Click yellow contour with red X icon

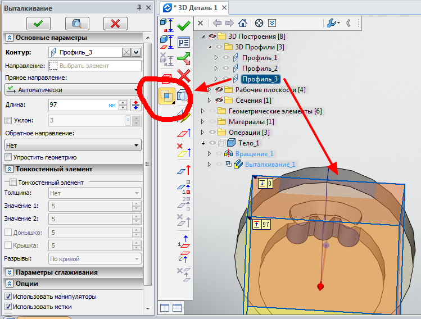point(184,150)
